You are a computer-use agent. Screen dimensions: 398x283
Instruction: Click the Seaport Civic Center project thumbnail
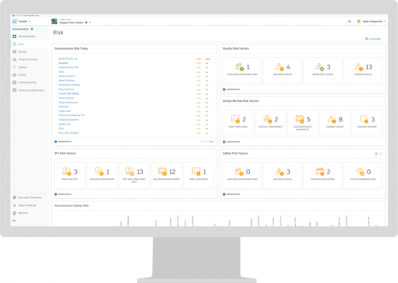pyautogui.click(x=54, y=21)
